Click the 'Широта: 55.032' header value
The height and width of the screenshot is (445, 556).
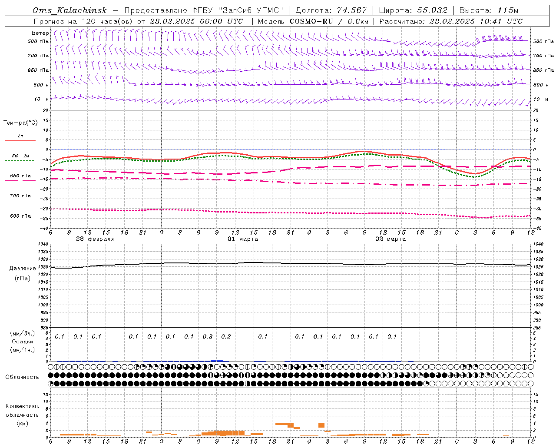pyautogui.click(x=413, y=10)
